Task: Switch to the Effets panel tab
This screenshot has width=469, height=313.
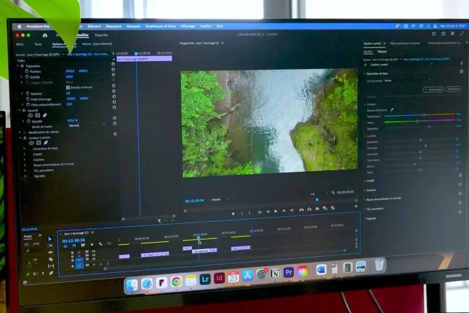Action: 20,44
